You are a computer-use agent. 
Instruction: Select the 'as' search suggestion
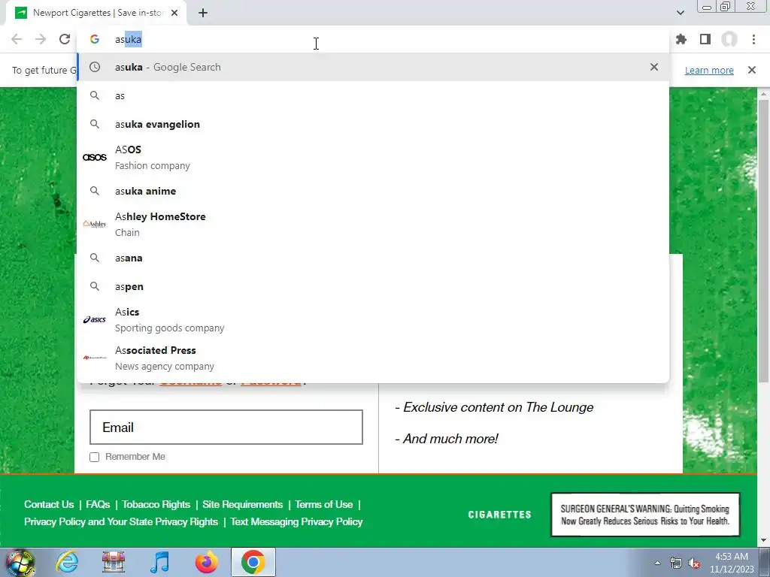tap(373, 95)
